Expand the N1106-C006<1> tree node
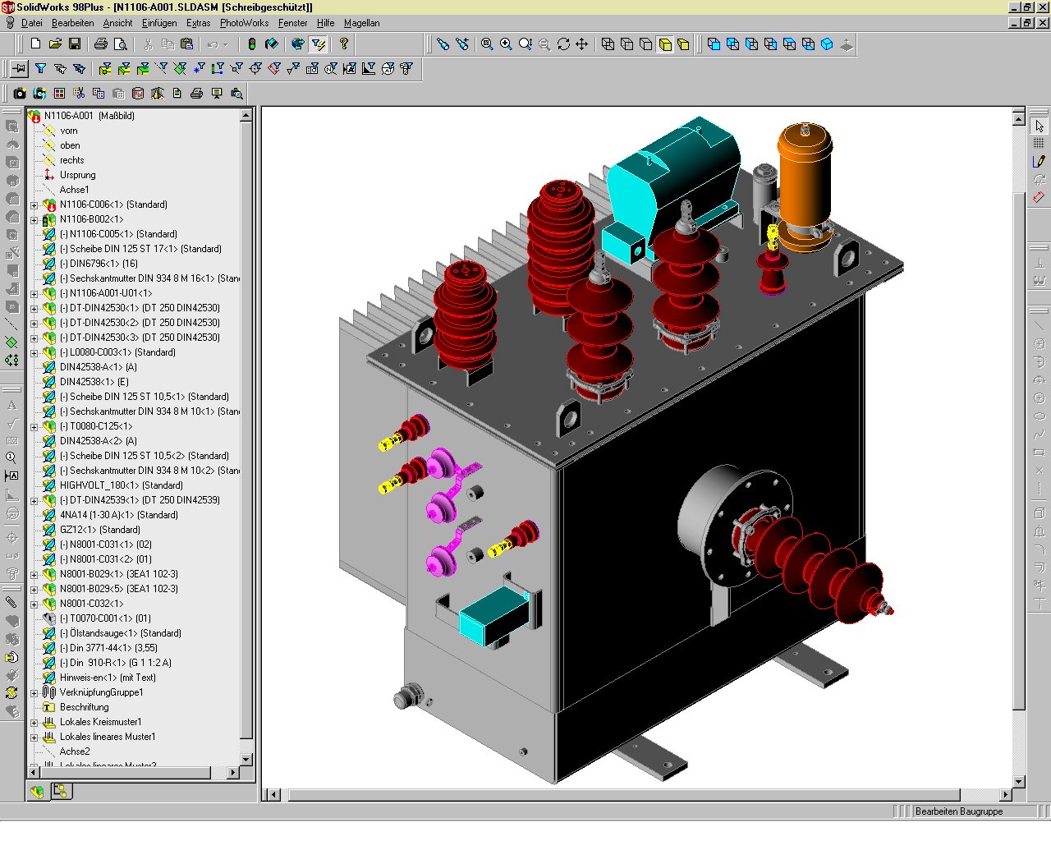The height and width of the screenshot is (841, 1051). 34,205
